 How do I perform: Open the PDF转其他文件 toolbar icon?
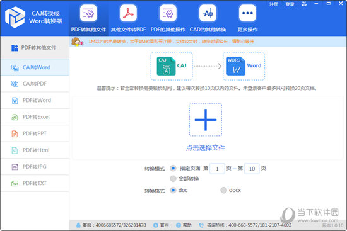click(x=88, y=14)
